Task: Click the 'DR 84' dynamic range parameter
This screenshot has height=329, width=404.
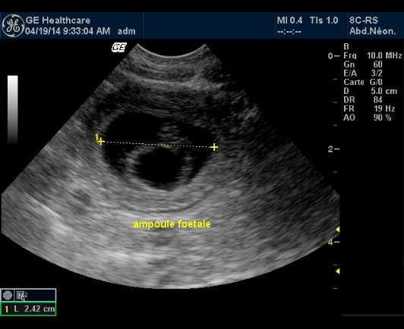Action: tap(363, 100)
